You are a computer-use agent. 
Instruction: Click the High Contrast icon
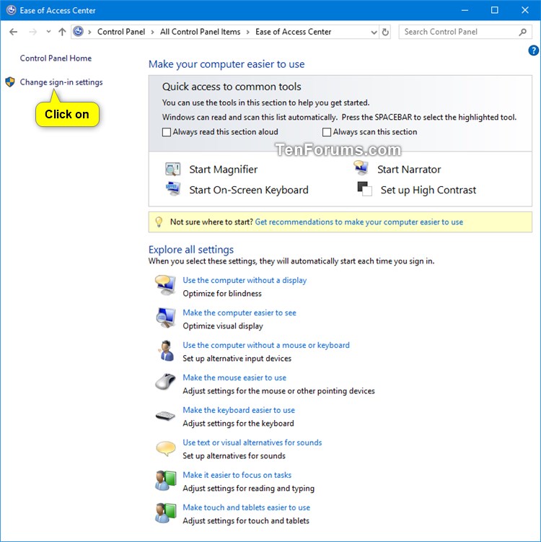tap(364, 189)
